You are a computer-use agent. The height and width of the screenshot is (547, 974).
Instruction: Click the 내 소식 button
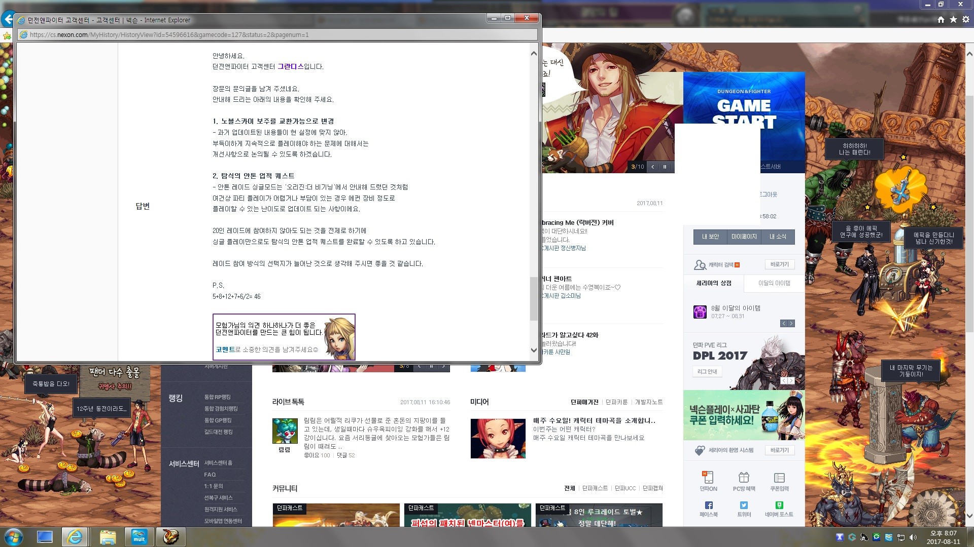(x=778, y=237)
